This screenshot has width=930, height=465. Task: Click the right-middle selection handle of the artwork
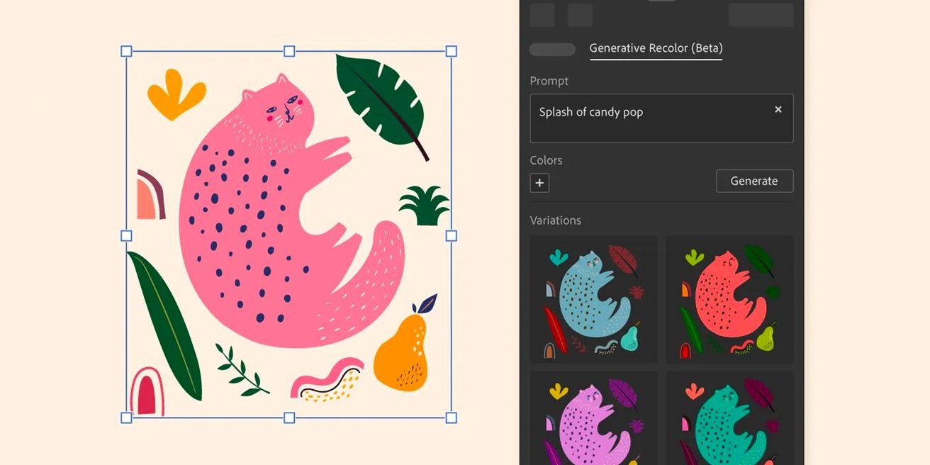click(x=452, y=235)
